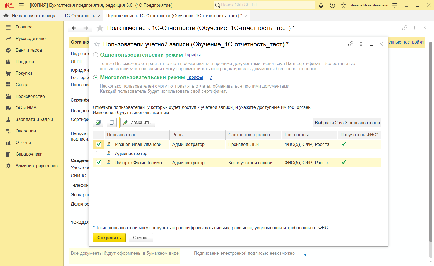Add the connection page to favorites using its star
Image resolution: width=434 pixels, height=266 pixels.
click(100, 28)
